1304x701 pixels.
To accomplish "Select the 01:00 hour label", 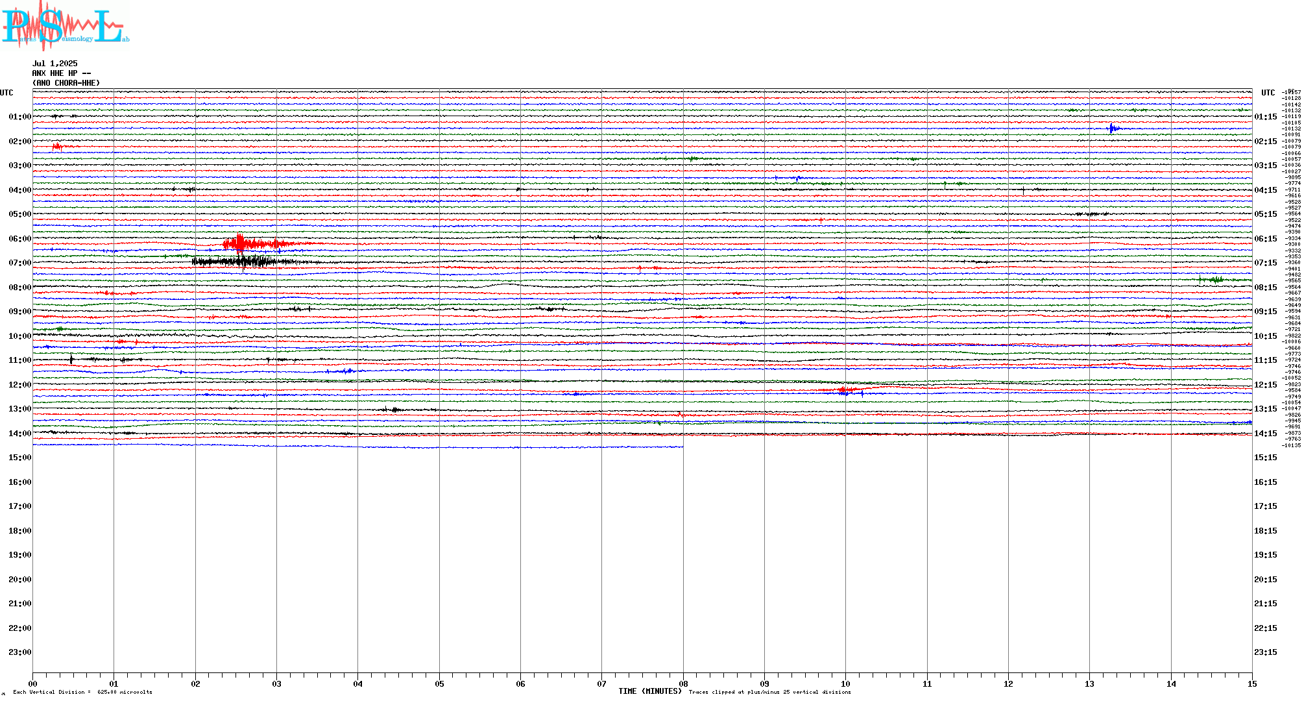I will 19,117.
